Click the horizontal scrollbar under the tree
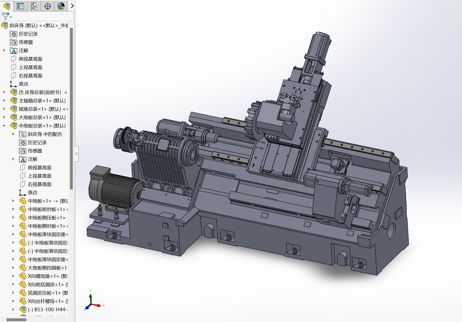The image size is (462, 322). click(16, 320)
